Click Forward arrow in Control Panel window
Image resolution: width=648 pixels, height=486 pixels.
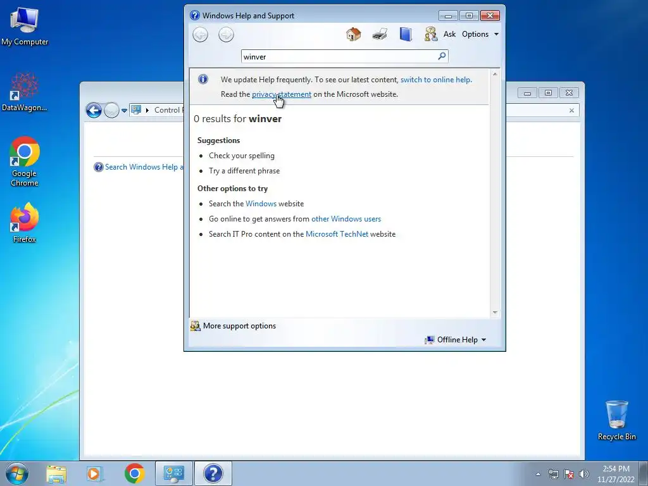click(111, 110)
